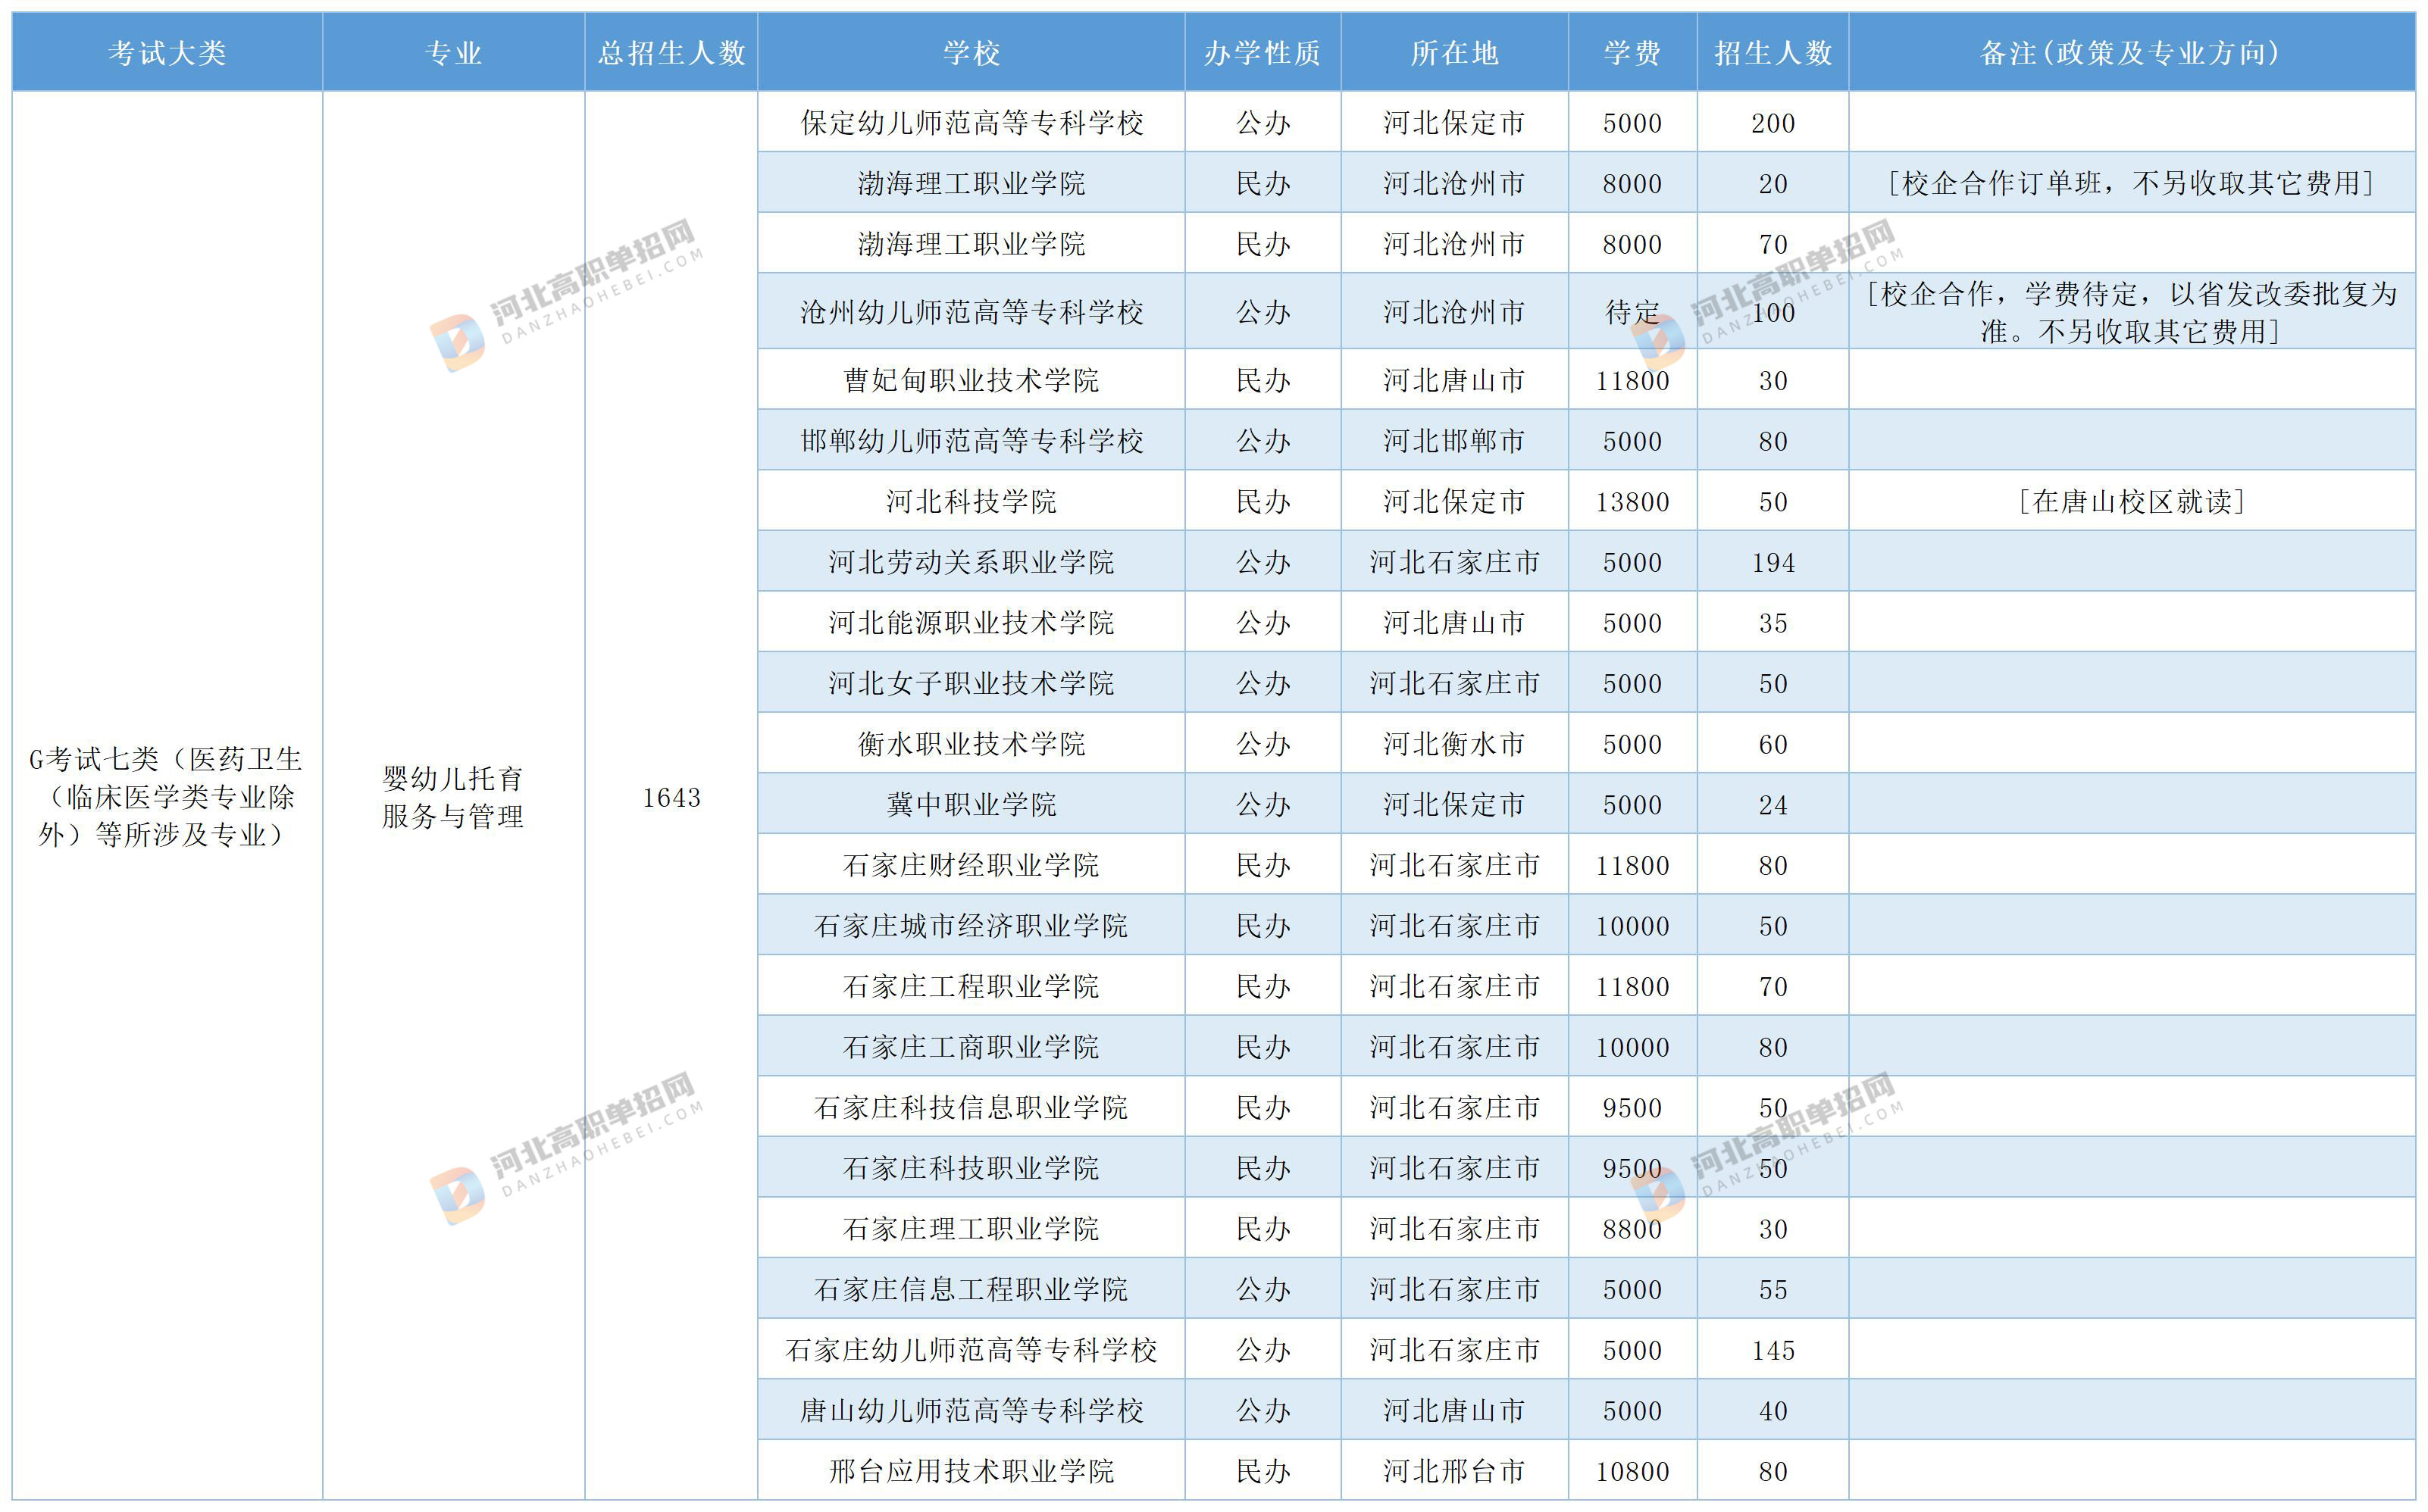Select the 河北科技学院 cell
This screenshot has width=2428, height=1512.
point(972,500)
